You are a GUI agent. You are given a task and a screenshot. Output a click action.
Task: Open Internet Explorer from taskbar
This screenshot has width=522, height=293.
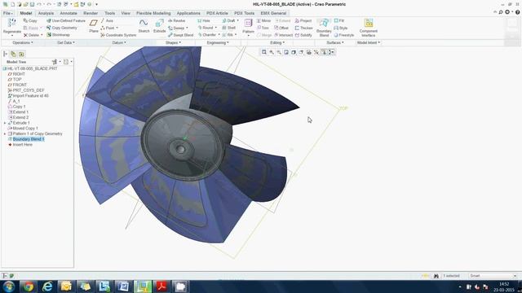pyautogui.click(x=47, y=286)
